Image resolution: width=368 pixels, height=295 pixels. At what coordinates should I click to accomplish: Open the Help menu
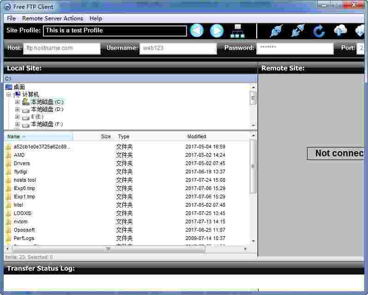tap(96, 18)
